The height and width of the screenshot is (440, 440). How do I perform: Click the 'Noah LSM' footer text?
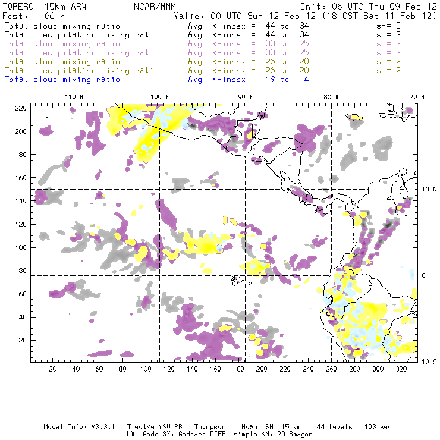(257, 427)
